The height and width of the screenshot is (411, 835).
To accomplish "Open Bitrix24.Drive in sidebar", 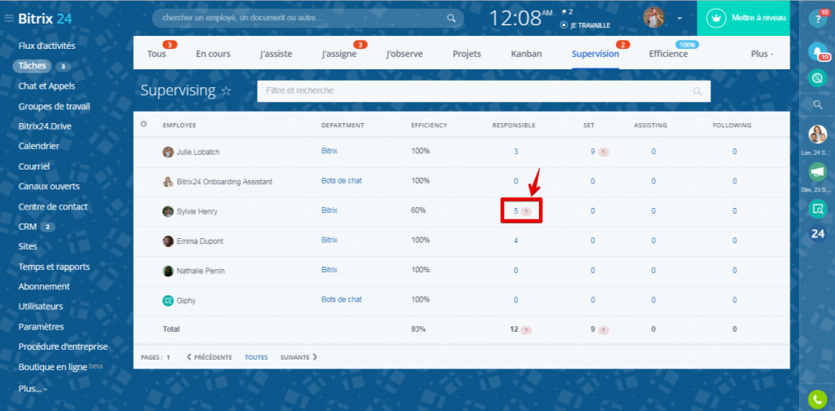I will [x=45, y=126].
